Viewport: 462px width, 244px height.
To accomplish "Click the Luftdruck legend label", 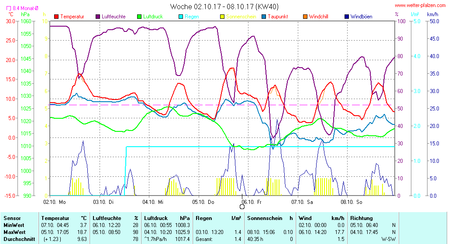I will click(153, 17).
